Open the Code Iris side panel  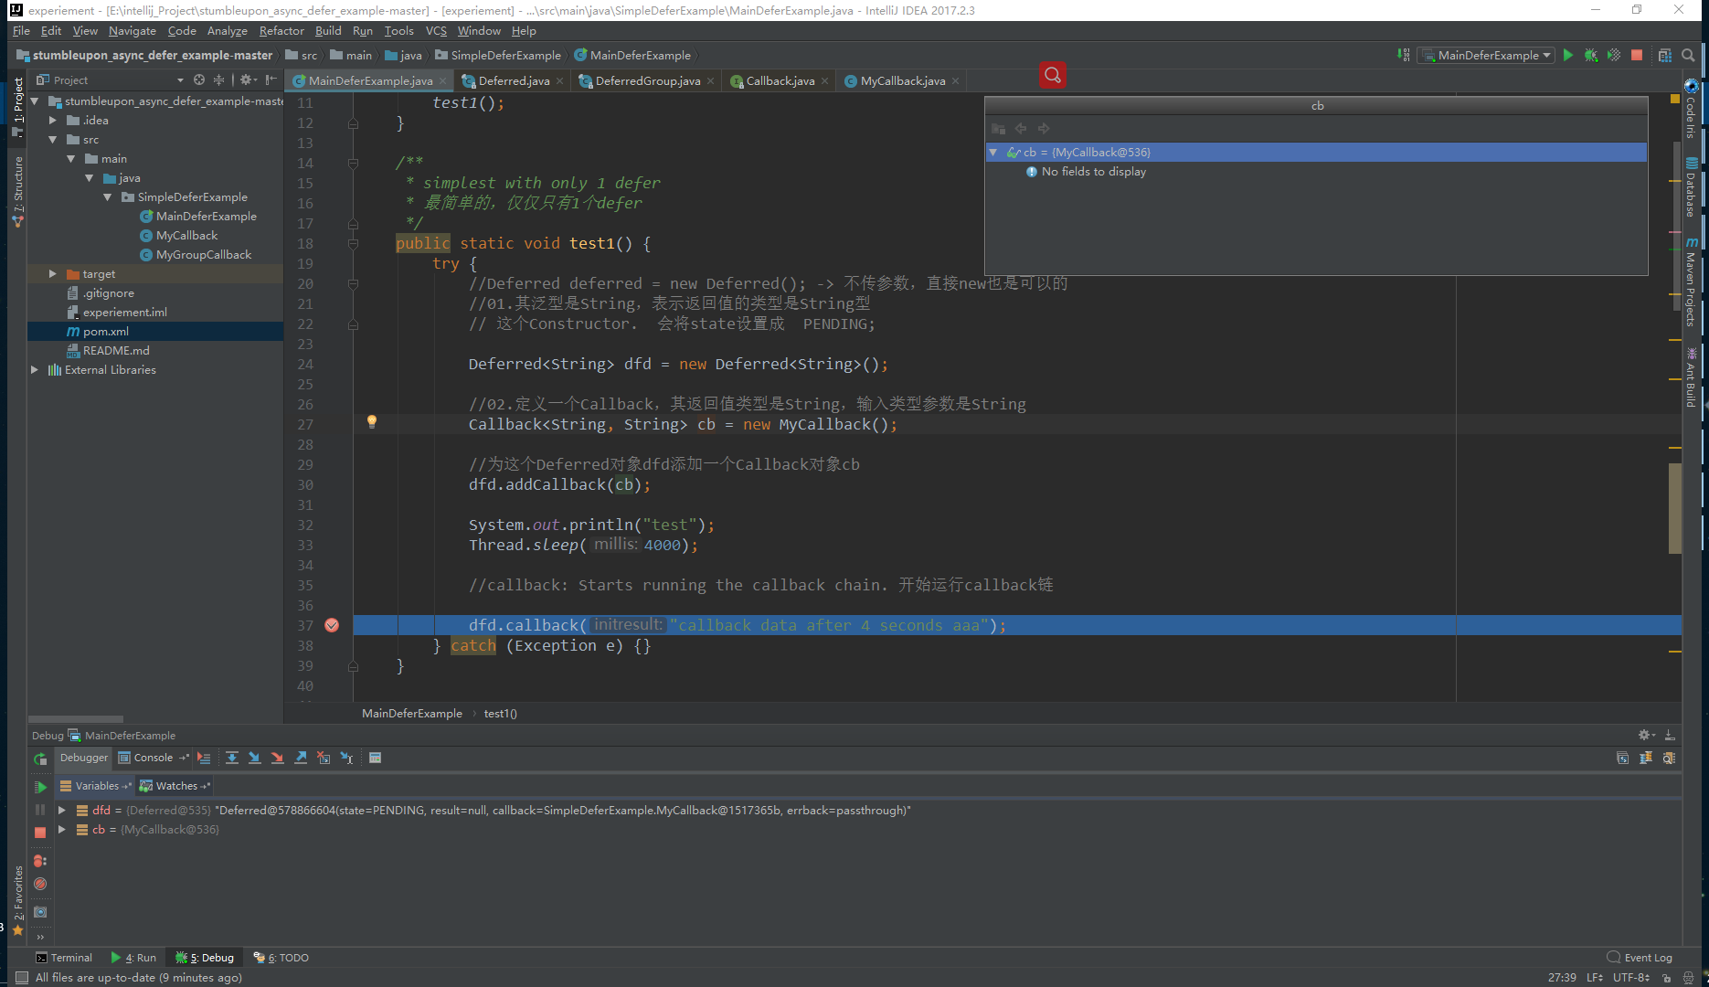(x=1691, y=110)
